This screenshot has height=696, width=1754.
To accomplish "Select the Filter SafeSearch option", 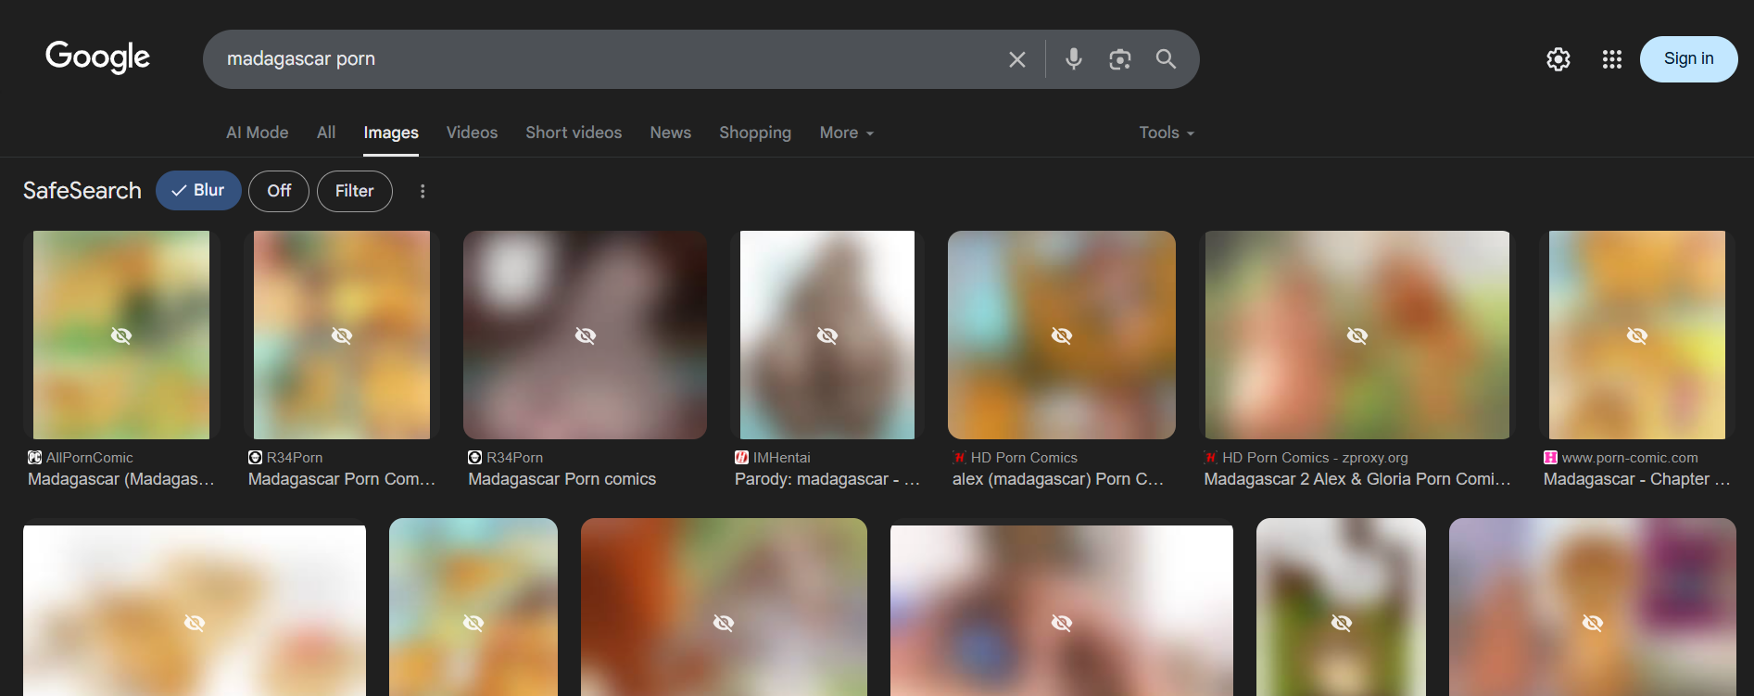I will tap(355, 191).
